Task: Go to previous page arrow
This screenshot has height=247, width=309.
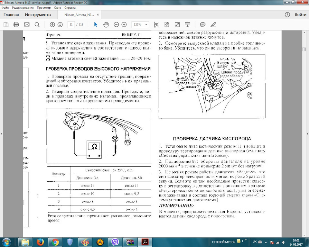Action: [52, 25]
